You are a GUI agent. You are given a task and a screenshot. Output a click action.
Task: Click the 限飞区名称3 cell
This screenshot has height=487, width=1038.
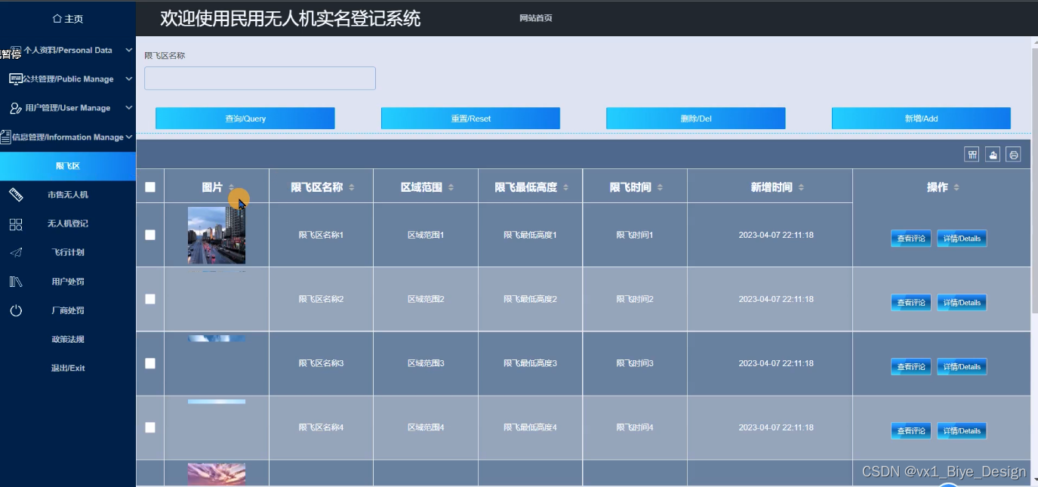click(321, 363)
